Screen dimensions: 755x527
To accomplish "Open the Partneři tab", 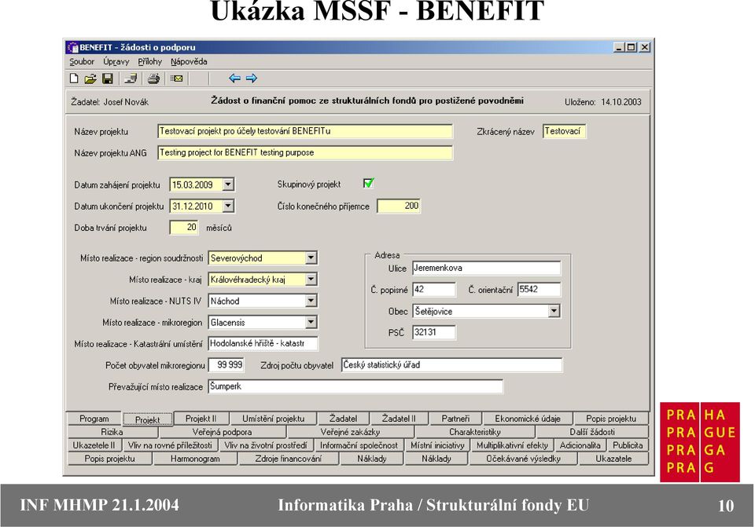I will (455, 419).
